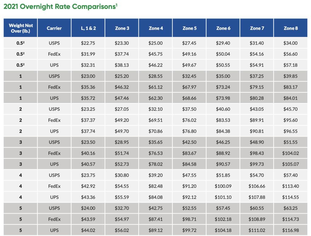
Task: Click the "Zone 5" column header
Action: point(190,28)
